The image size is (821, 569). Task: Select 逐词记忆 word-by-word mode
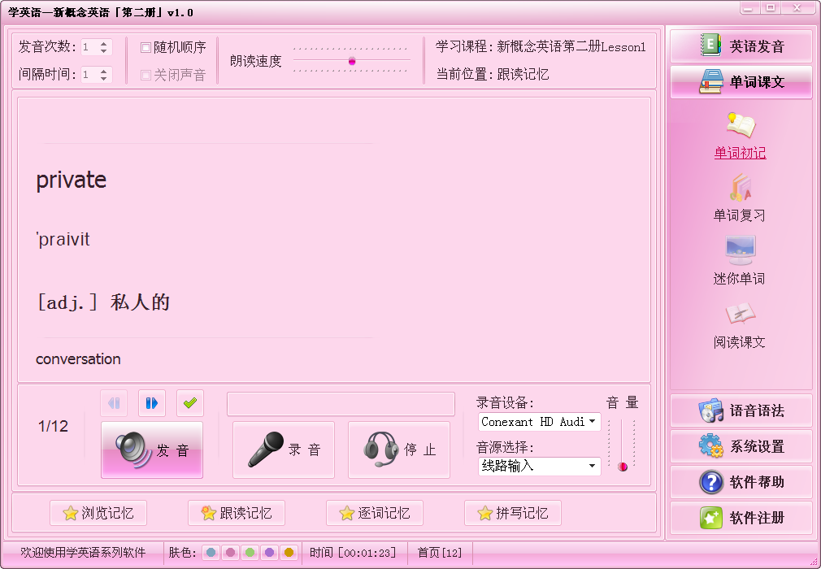(375, 513)
